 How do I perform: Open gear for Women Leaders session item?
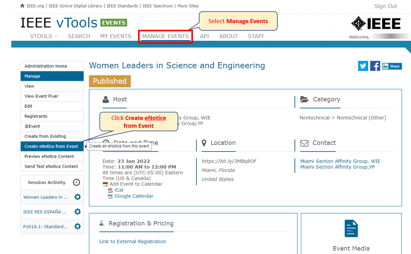coord(77,197)
